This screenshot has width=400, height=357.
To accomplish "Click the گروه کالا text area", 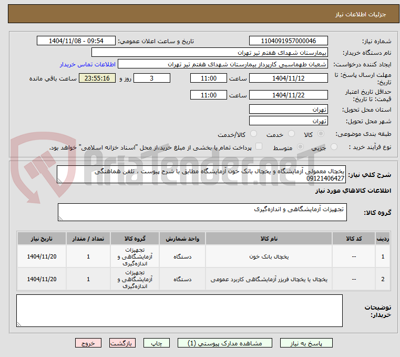I will pos(202,212).
